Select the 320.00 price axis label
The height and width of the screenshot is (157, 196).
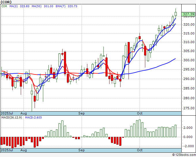[x=189, y=24]
